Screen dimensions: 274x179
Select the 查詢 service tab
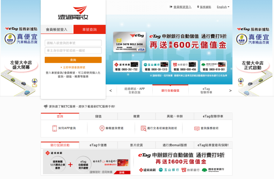60,116
